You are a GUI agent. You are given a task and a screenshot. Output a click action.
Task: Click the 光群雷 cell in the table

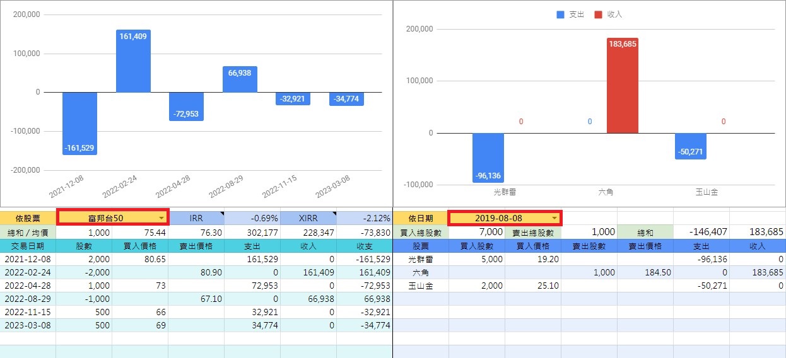[420, 259]
